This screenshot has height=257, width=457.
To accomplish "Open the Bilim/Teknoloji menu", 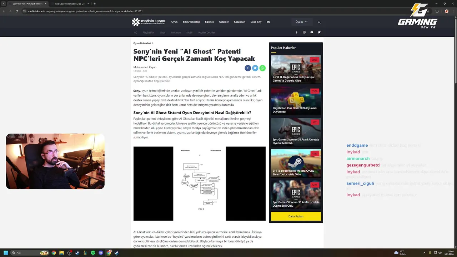I will (191, 22).
